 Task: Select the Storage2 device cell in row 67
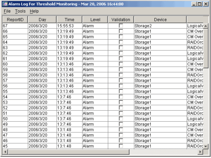[160, 26]
